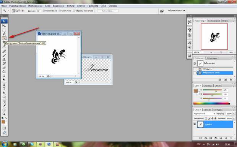
Task: Enable Sample All Layers checkbox (Образец всех слоев)
Action: (x=74, y=11)
